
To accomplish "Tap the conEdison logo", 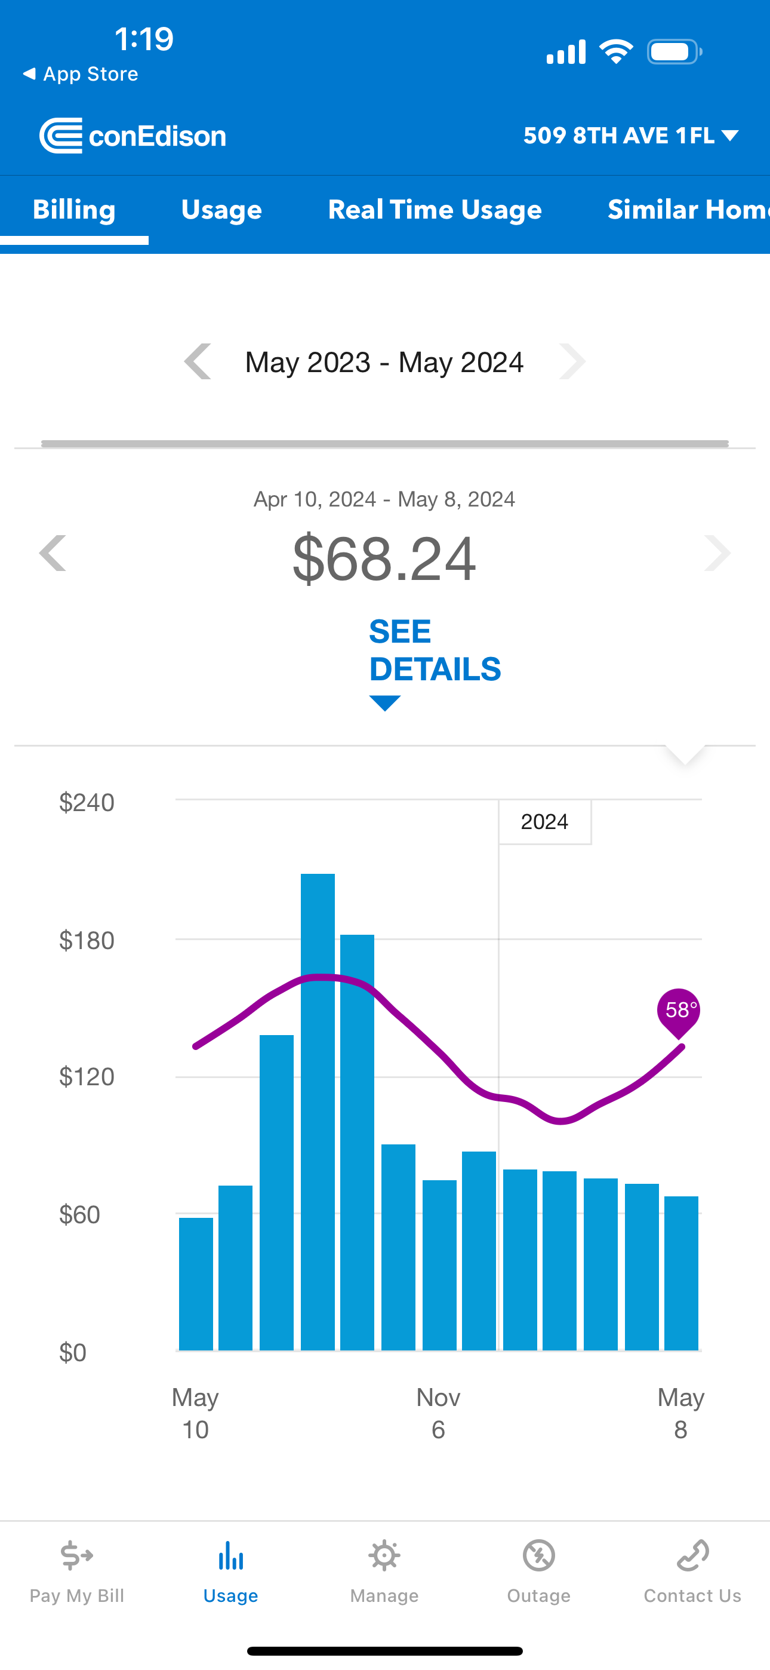I will (133, 136).
